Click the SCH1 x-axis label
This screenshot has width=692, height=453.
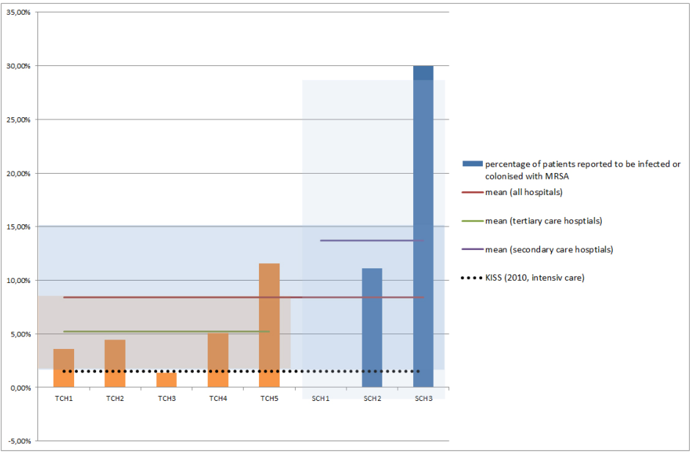point(321,398)
